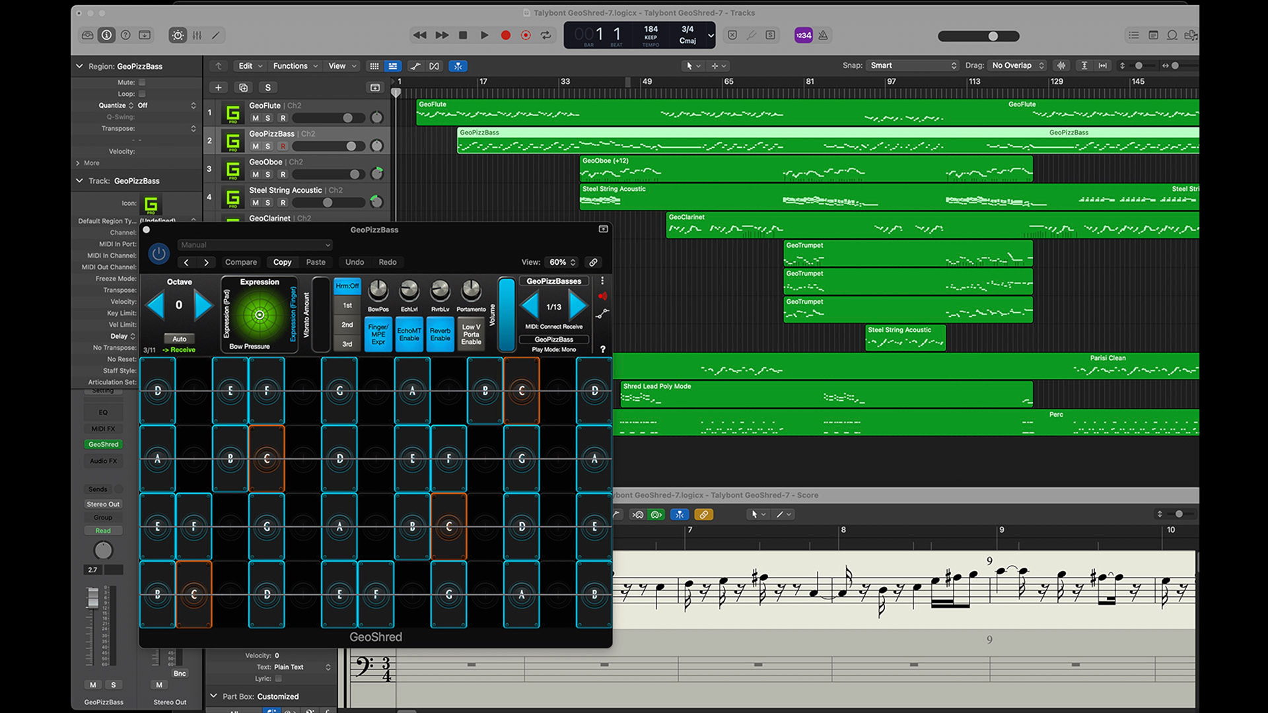
Task: Click the Octave Auto button
Action: [x=179, y=339]
